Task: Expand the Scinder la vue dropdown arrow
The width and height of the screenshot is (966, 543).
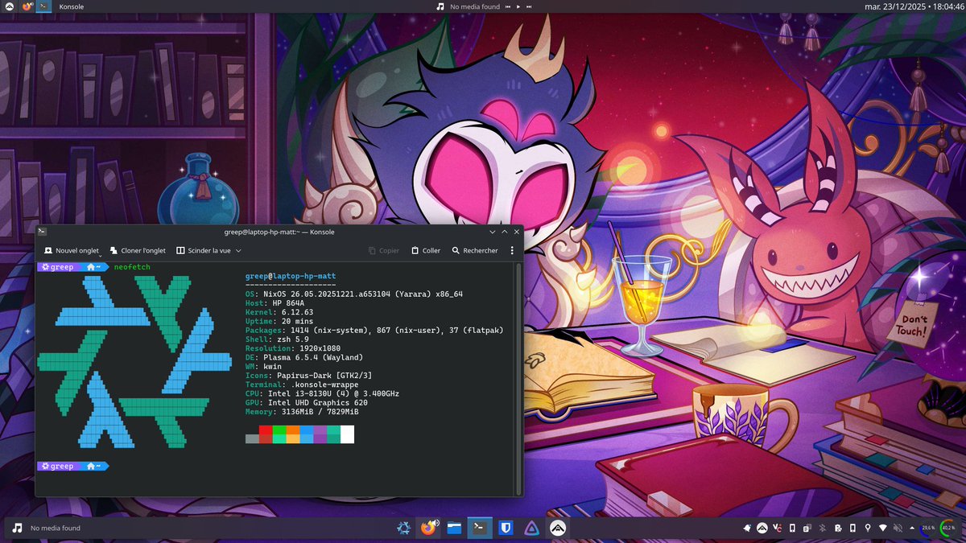Action: click(x=239, y=250)
